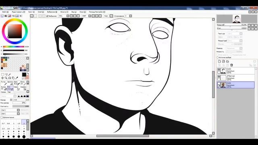Open the Мокрый край effect dropdown
The width and height of the screenshot is (258, 145).
[241, 41]
